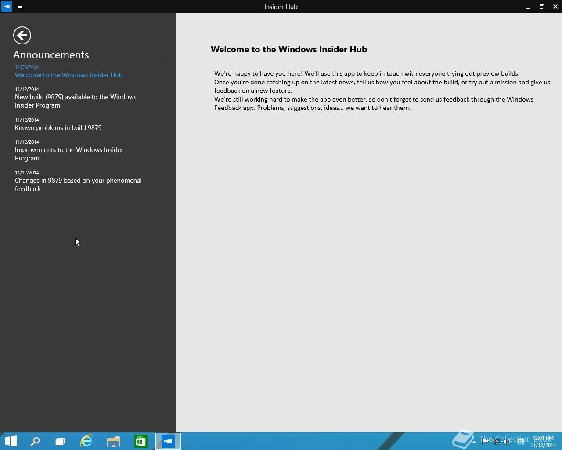Open the hamburger app menu in title bar
The width and height of the screenshot is (562, 450).
coord(20,7)
